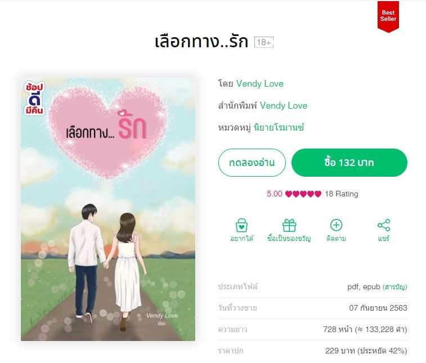Click the อยากได้ wishlist label
Viewport: 426px width, 363px height.
[241, 239]
